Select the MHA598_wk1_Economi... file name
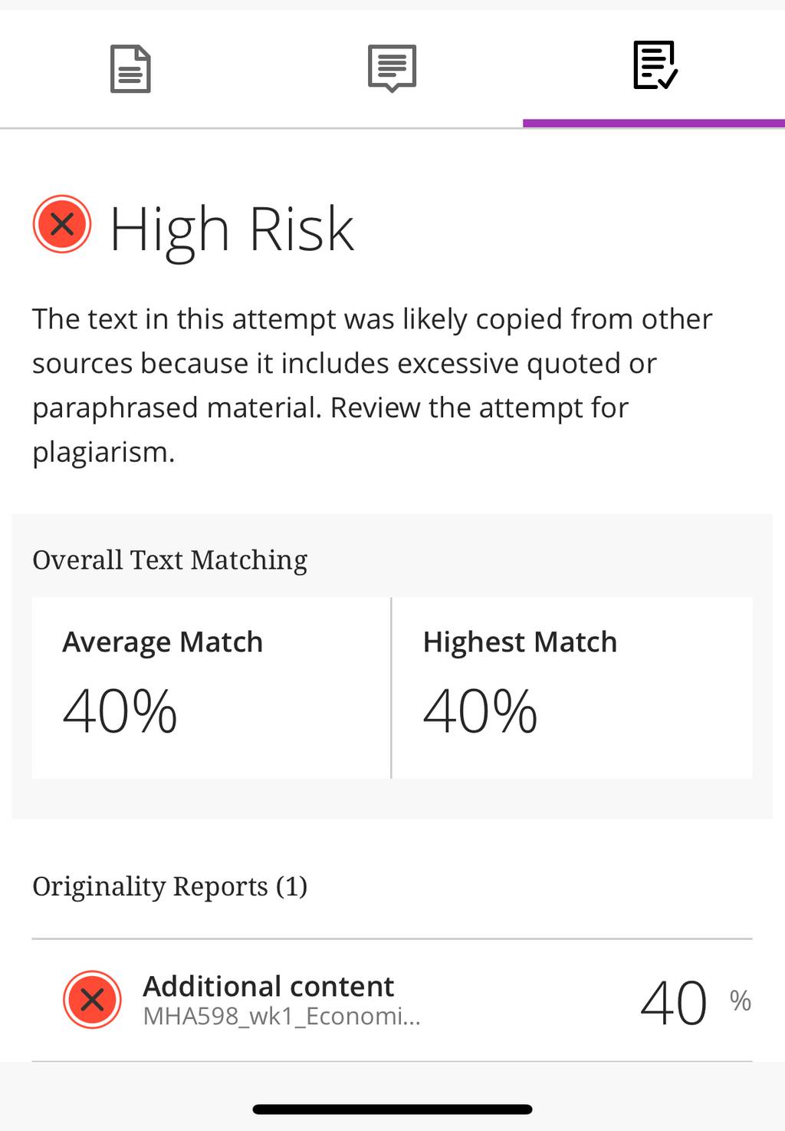Image resolution: width=785 pixels, height=1131 pixels. [282, 1016]
